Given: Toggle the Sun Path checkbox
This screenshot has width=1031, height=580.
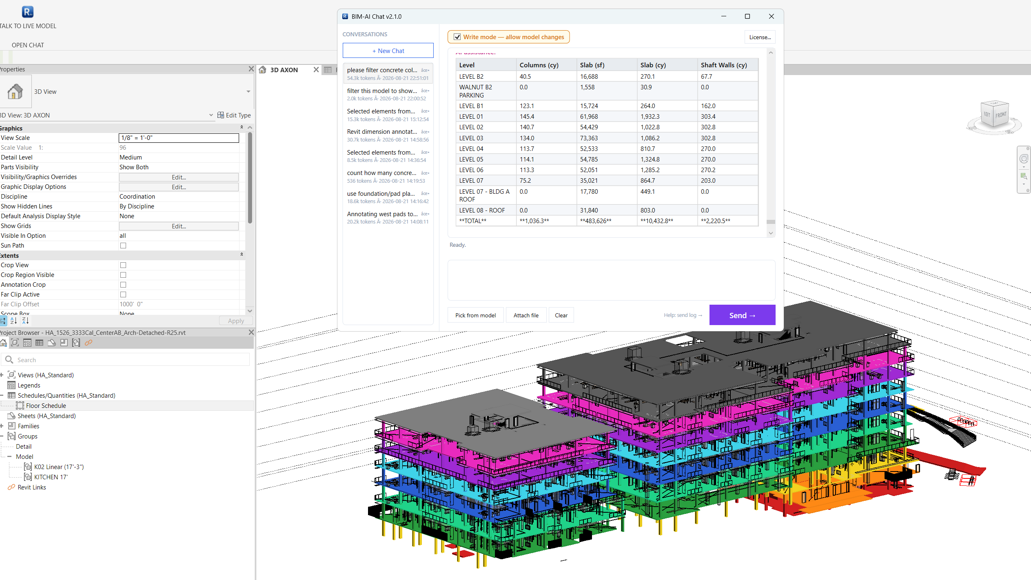Looking at the screenshot, I should pyautogui.click(x=123, y=246).
